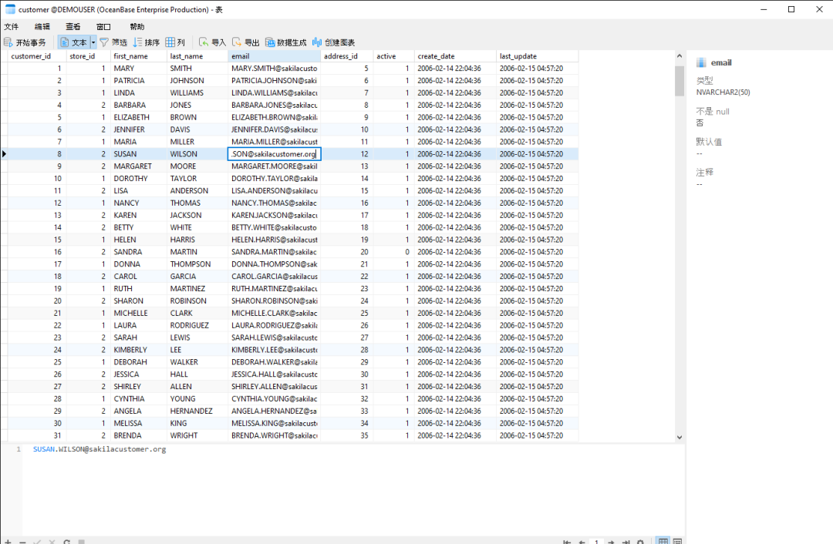Expand the 文本 button dropdown arrow

click(x=93, y=42)
